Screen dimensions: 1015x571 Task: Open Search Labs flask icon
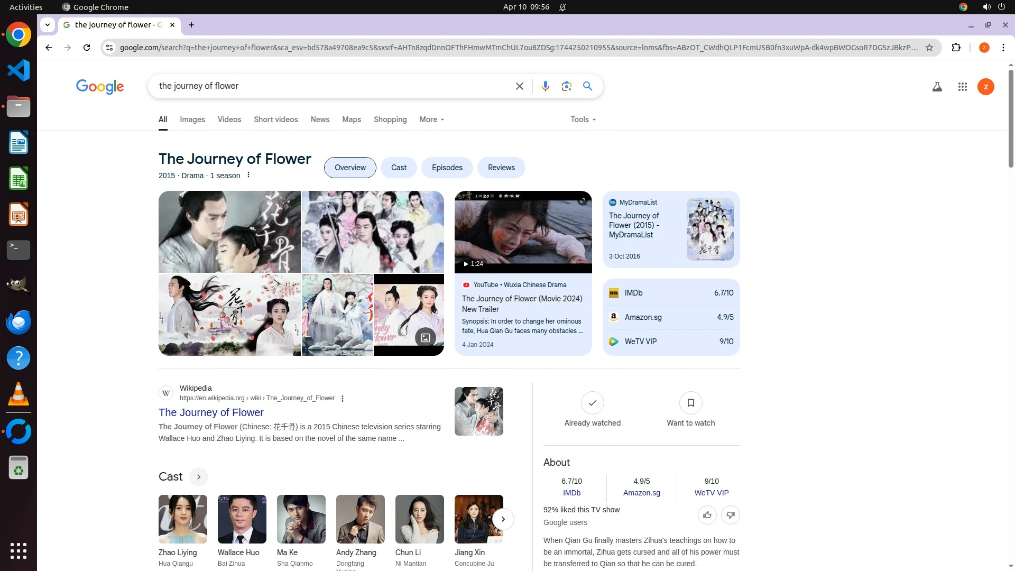pyautogui.click(x=937, y=87)
